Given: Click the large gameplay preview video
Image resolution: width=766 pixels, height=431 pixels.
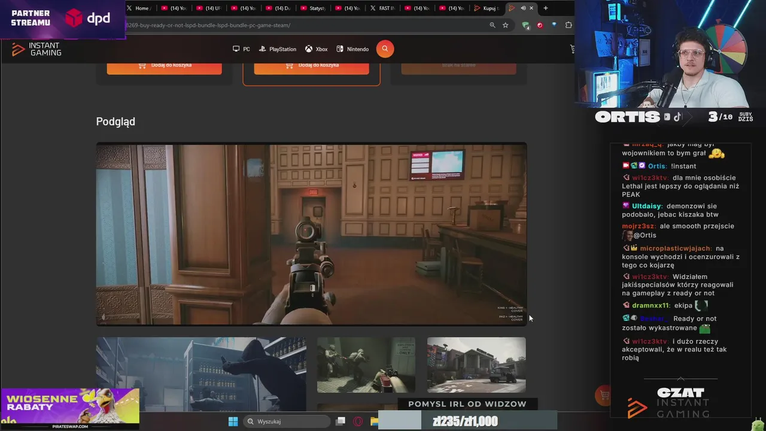Looking at the screenshot, I should (311, 234).
